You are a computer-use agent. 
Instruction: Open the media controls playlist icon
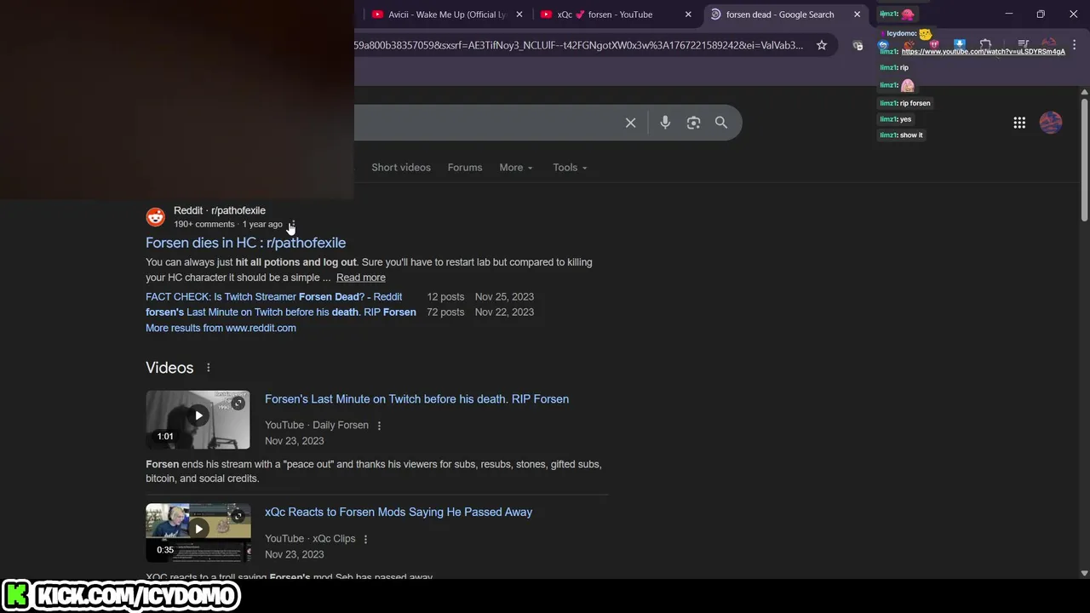[x=1024, y=44]
